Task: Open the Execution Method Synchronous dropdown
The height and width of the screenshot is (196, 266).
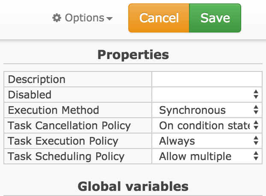Action: (x=207, y=110)
